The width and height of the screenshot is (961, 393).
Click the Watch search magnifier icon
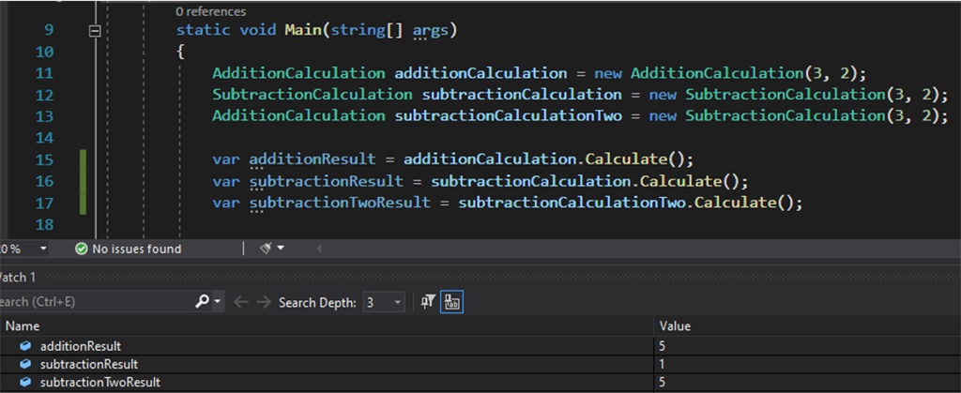(x=202, y=302)
